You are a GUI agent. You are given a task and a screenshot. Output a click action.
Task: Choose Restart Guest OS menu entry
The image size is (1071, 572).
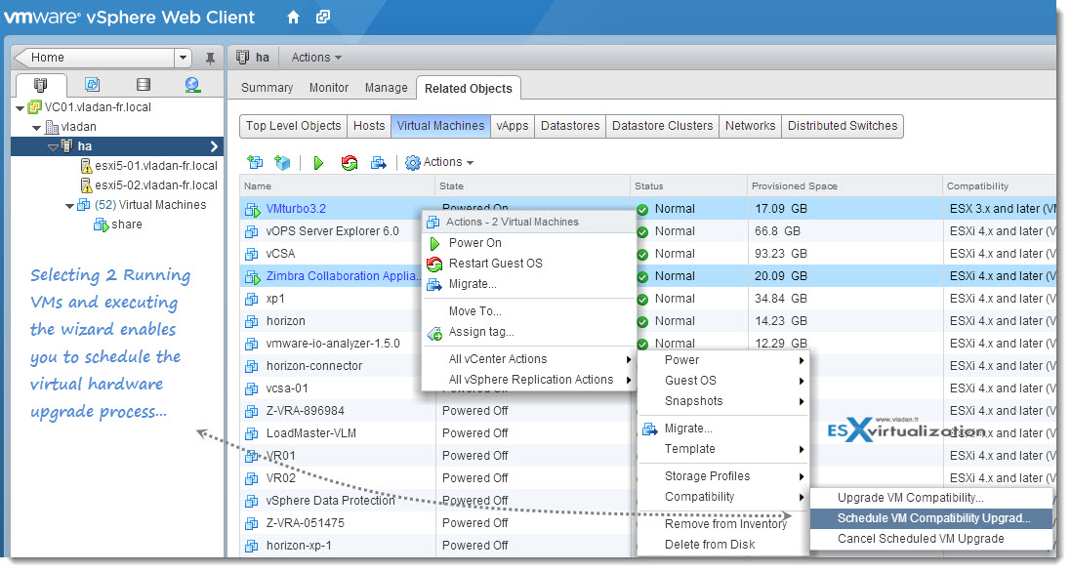(x=529, y=264)
